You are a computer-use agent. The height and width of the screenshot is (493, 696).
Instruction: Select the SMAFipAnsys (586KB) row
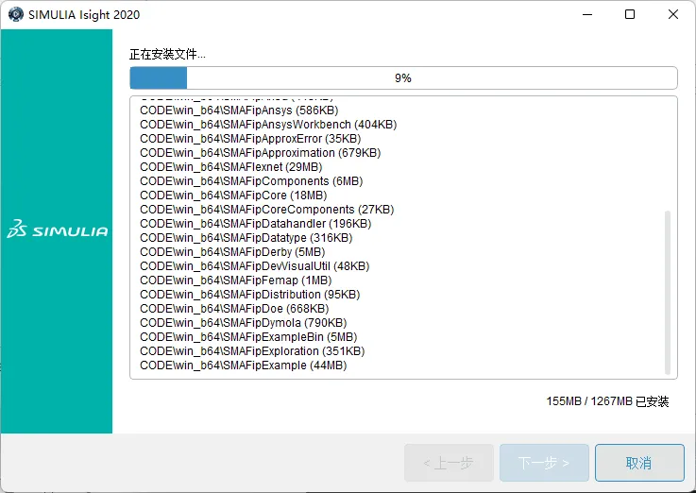[239, 110]
